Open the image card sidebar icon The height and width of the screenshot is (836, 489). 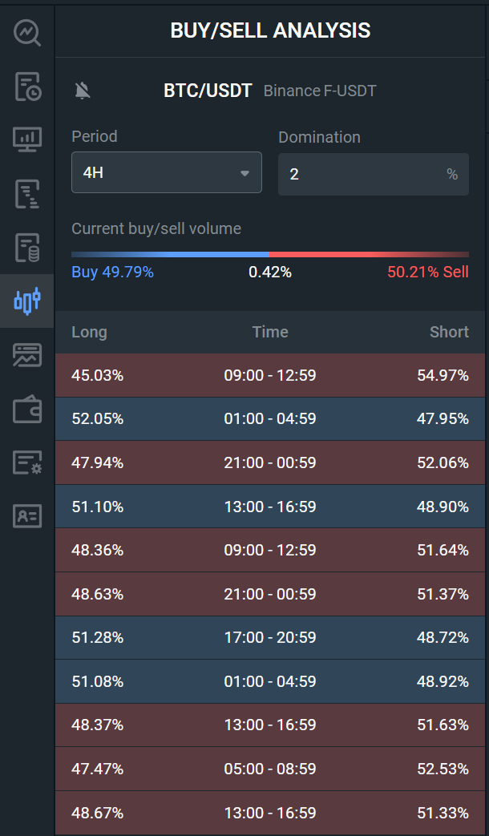point(26,354)
